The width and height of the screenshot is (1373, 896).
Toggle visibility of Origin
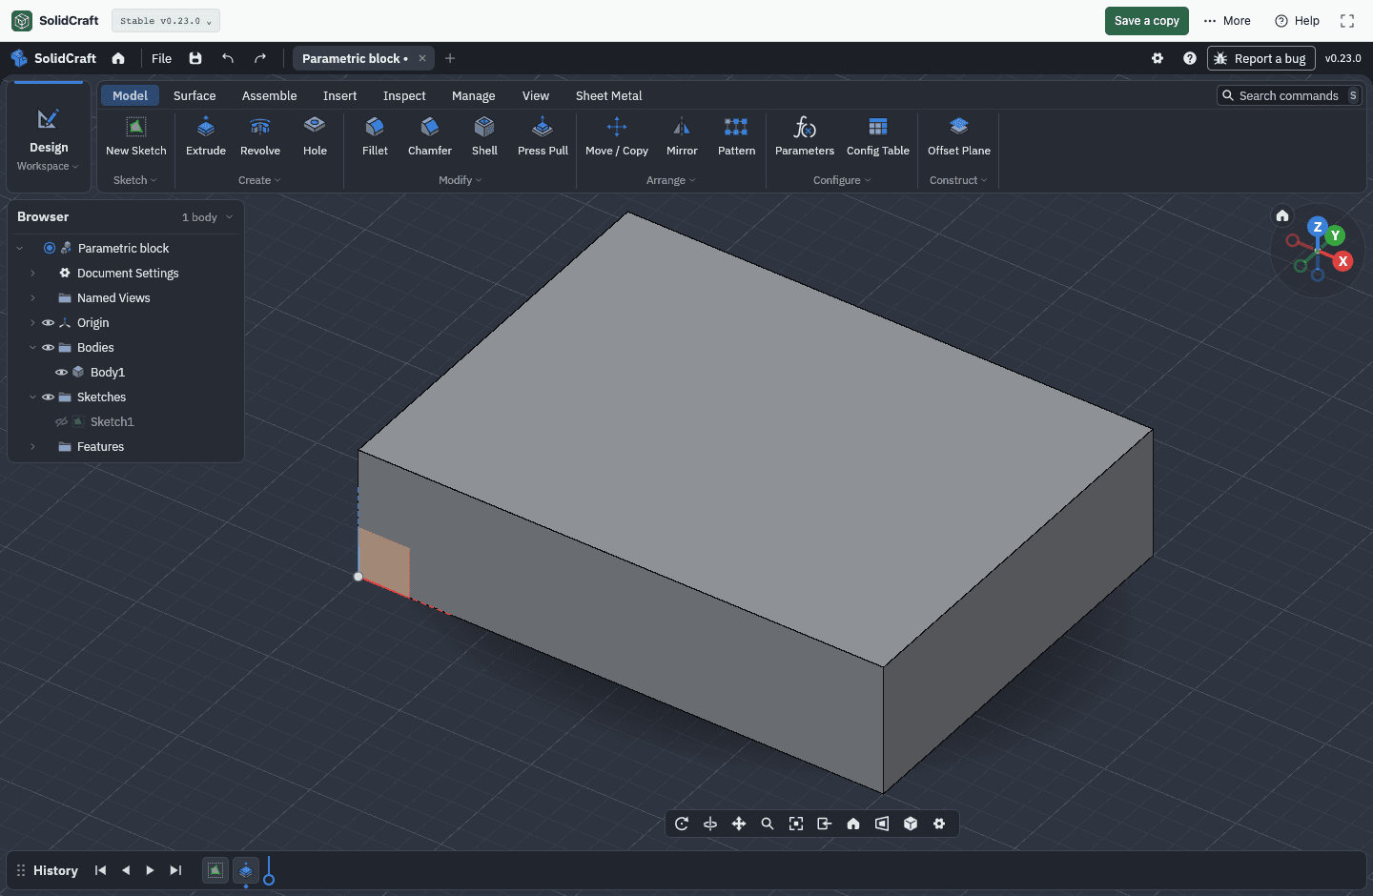pos(48,323)
